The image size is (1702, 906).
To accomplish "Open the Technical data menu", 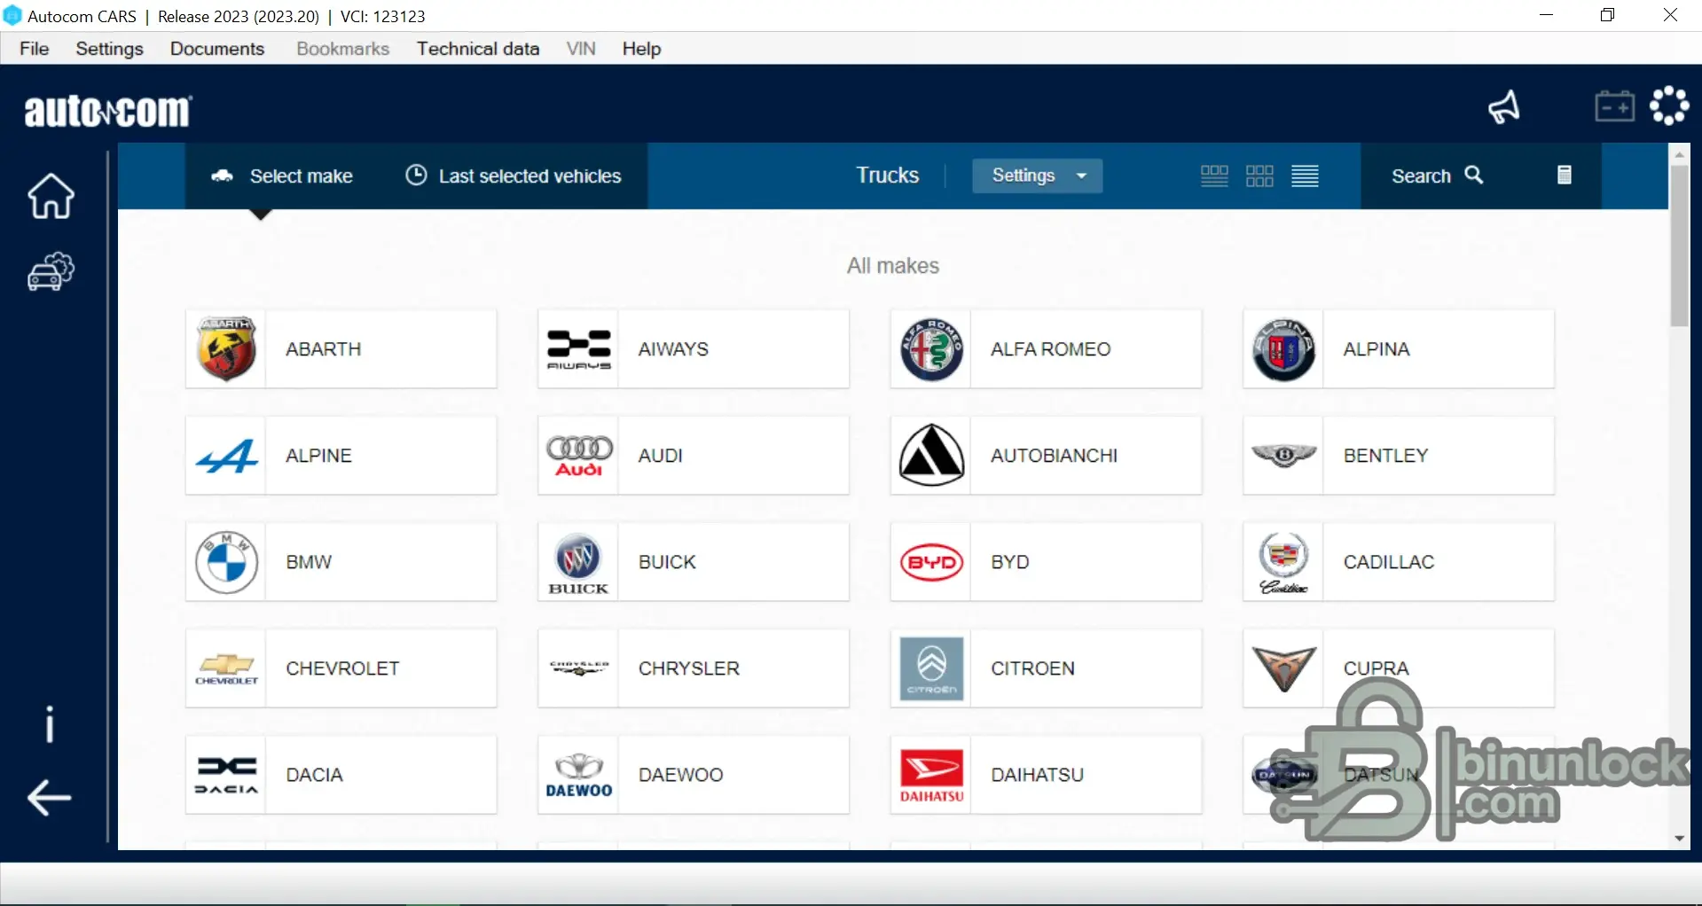I will [x=477, y=49].
